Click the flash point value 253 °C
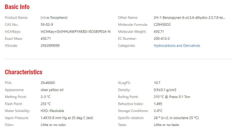 [x=46, y=104]
